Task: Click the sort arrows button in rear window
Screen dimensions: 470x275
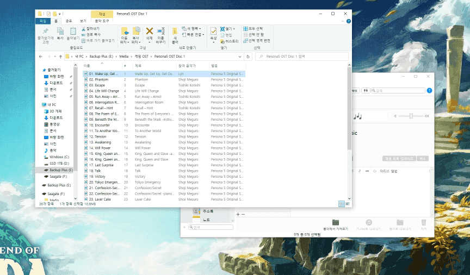Action: pyautogui.click(x=366, y=90)
